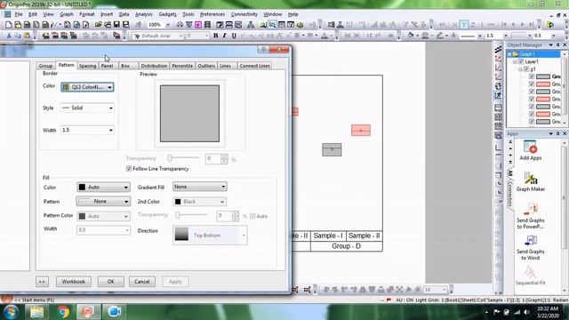Toggle checkbox of second plot (first pink swatch)

click(532, 84)
